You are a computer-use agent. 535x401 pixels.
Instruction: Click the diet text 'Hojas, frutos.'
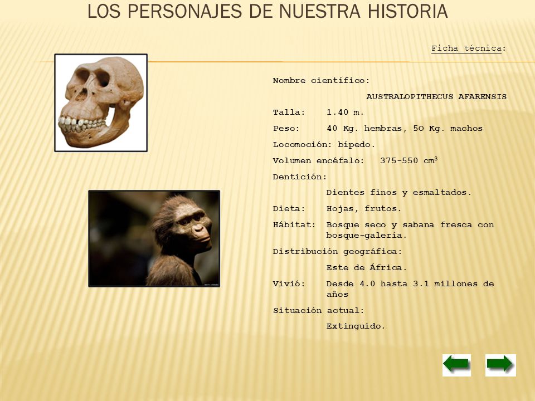[364, 209]
